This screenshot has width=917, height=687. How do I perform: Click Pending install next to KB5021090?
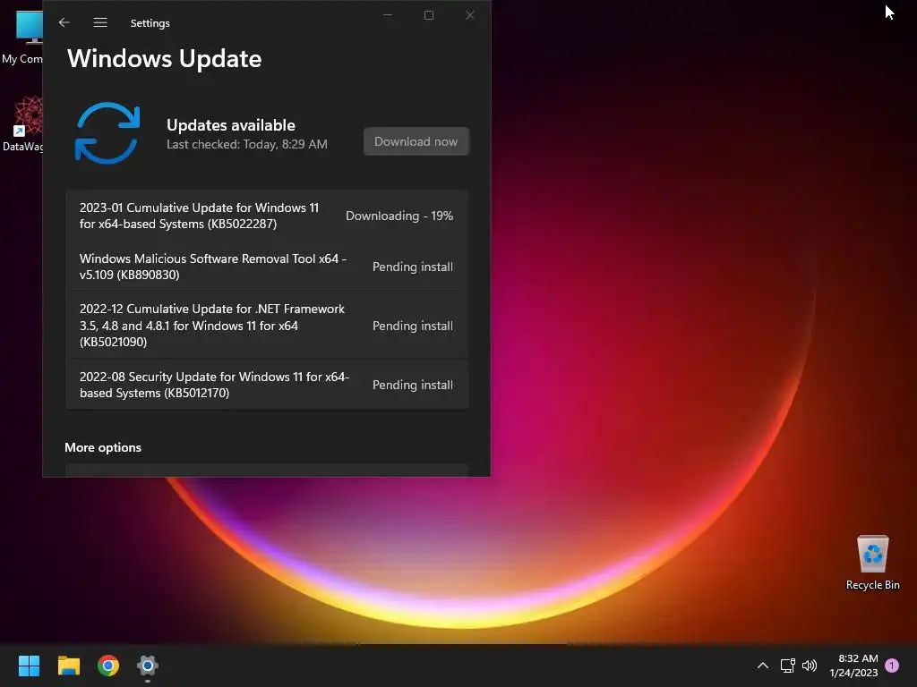click(413, 326)
